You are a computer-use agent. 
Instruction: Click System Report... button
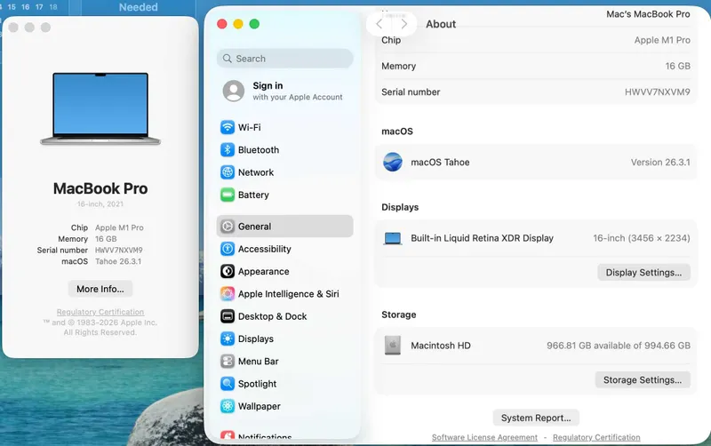pyautogui.click(x=536, y=418)
